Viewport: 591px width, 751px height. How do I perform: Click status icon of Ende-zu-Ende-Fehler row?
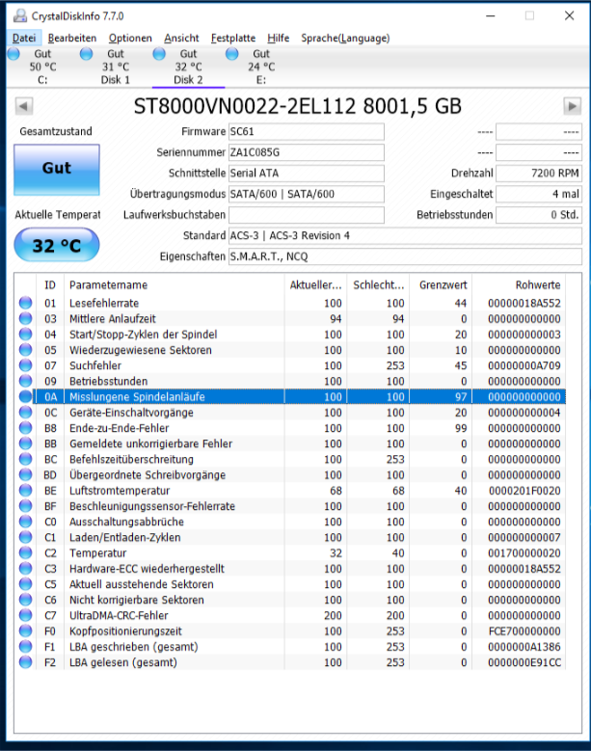pos(25,428)
